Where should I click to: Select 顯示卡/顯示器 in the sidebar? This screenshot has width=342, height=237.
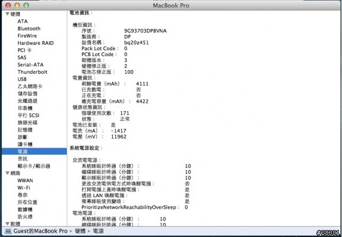click(x=34, y=166)
